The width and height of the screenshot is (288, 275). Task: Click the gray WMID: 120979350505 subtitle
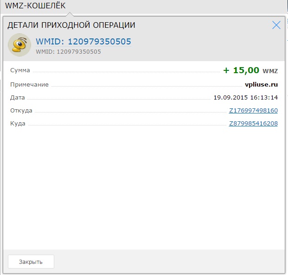click(68, 52)
